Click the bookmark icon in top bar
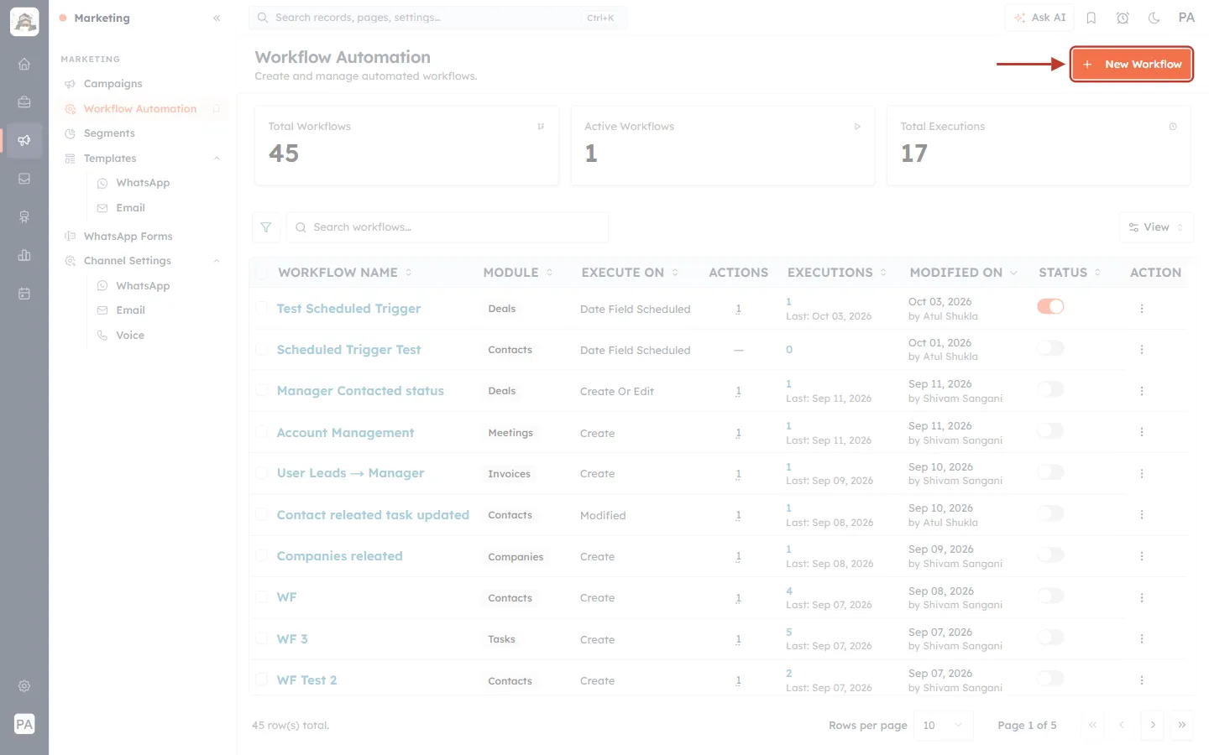The height and width of the screenshot is (755, 1209). pos(1091,18)
